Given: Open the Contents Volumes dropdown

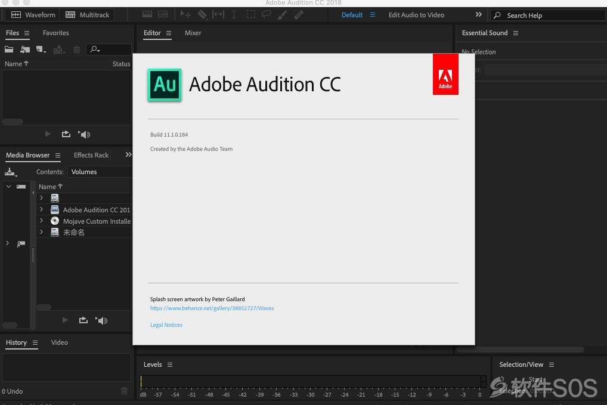Looking at the screenshot, I should [x=100, y=172].
